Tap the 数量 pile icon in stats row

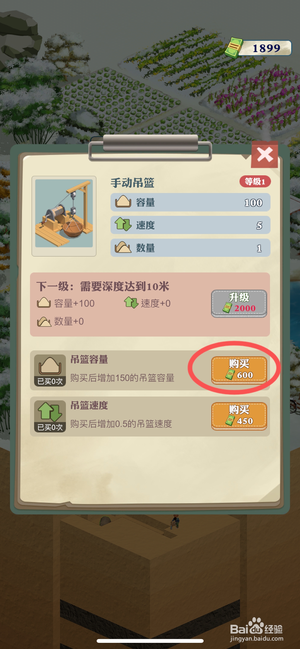pos(123,247)
